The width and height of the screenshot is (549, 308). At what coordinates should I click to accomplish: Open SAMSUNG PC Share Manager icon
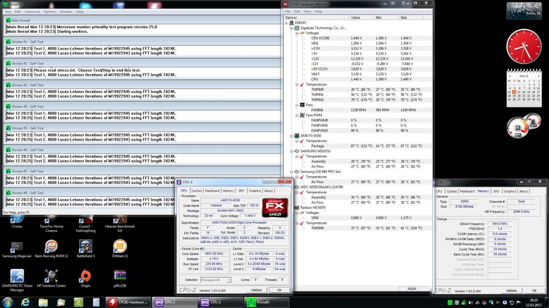(x=17, y=280)
